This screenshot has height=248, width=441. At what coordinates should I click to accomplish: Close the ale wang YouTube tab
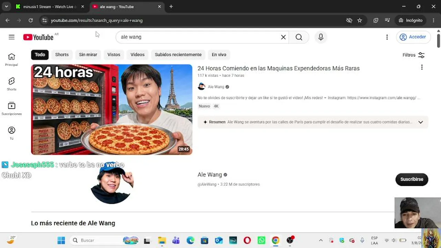coord(159,7)
